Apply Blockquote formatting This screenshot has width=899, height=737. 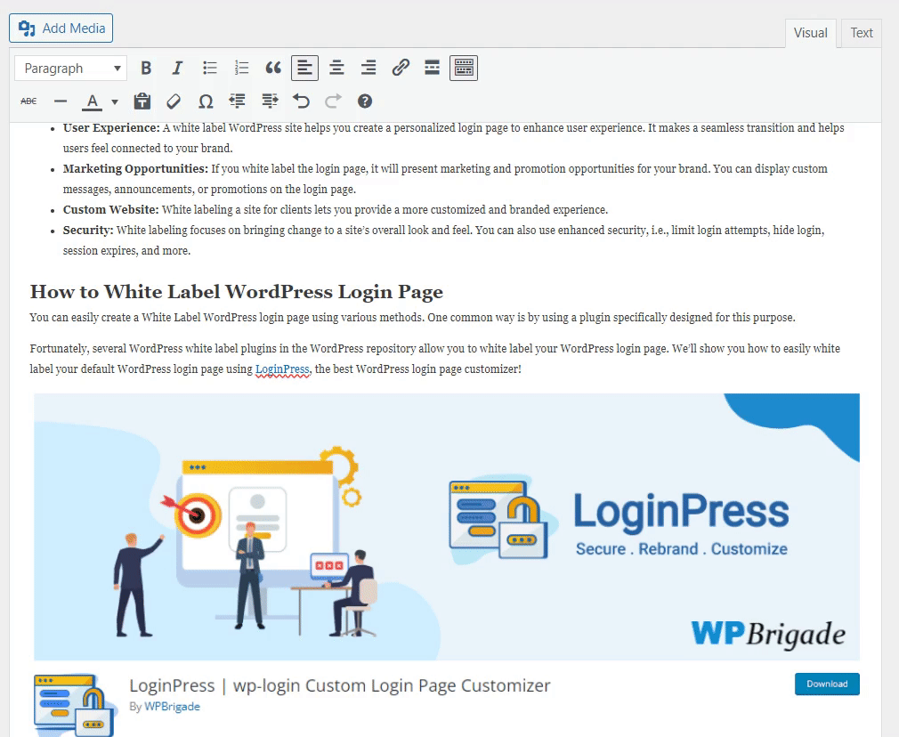pos(273,69)
